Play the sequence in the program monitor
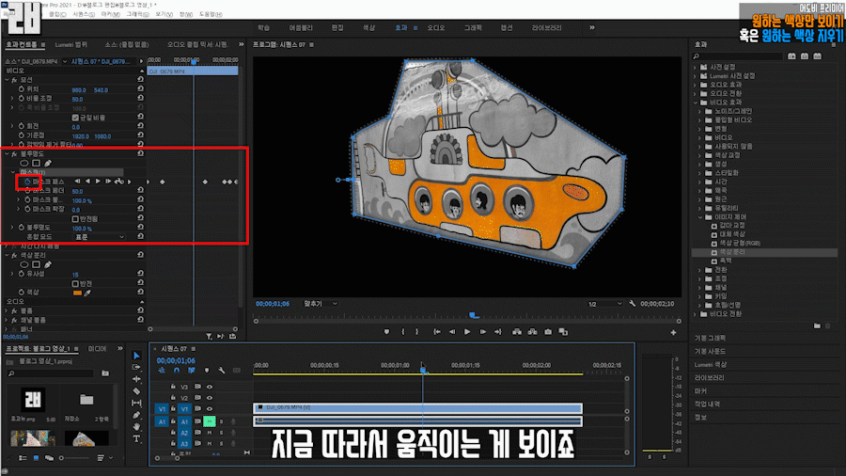Screen dimensions: 846x476 point(467,332)
